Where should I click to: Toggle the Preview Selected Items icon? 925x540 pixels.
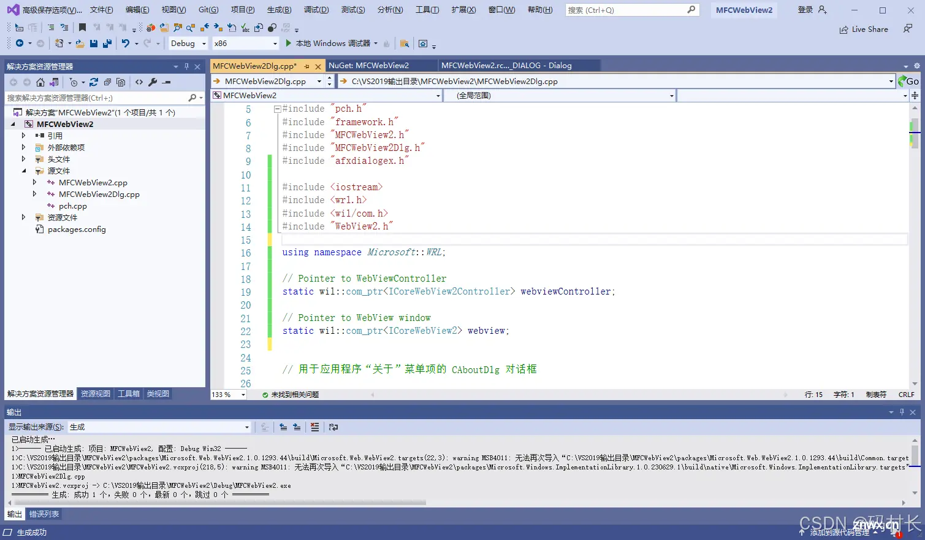(x=166, y=82)
